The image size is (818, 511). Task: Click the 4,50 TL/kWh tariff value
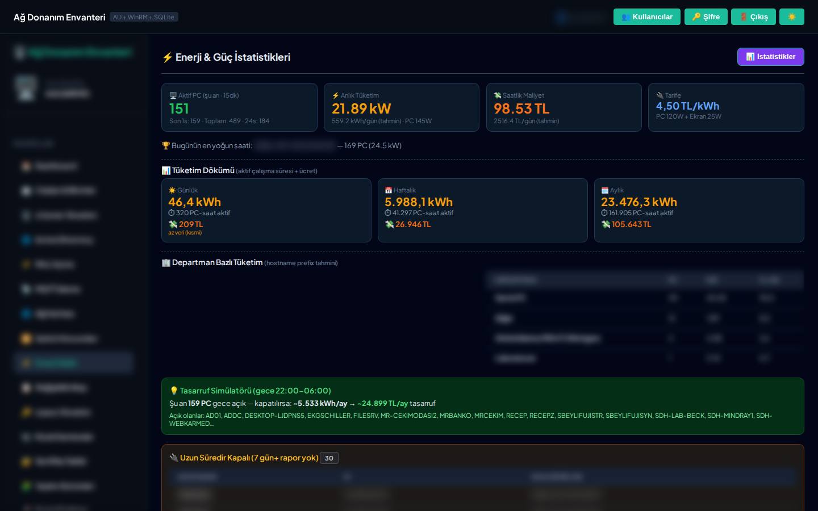tap(687, 106)
